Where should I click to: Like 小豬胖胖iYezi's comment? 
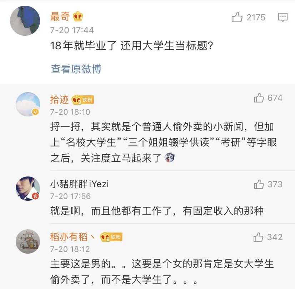[x=259, y=184]
